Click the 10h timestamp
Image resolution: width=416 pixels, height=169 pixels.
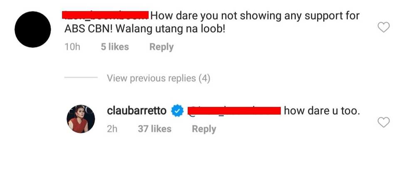tap(72, 47)
